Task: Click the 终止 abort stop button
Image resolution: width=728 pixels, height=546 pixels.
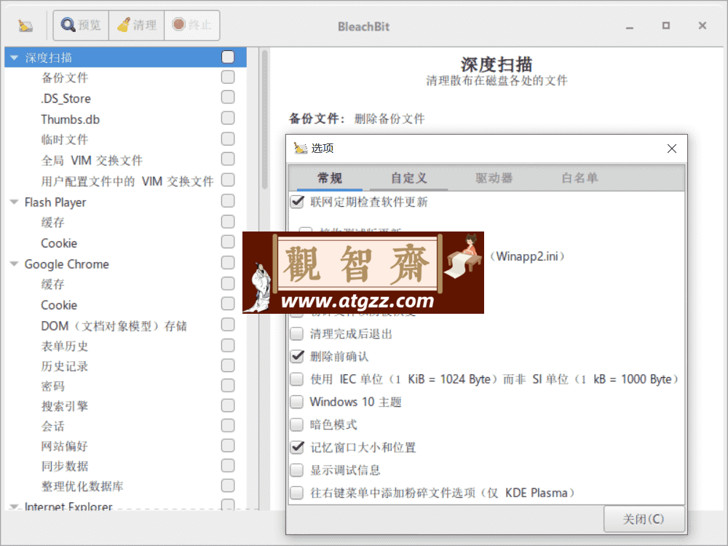Action: click(191, 25)
